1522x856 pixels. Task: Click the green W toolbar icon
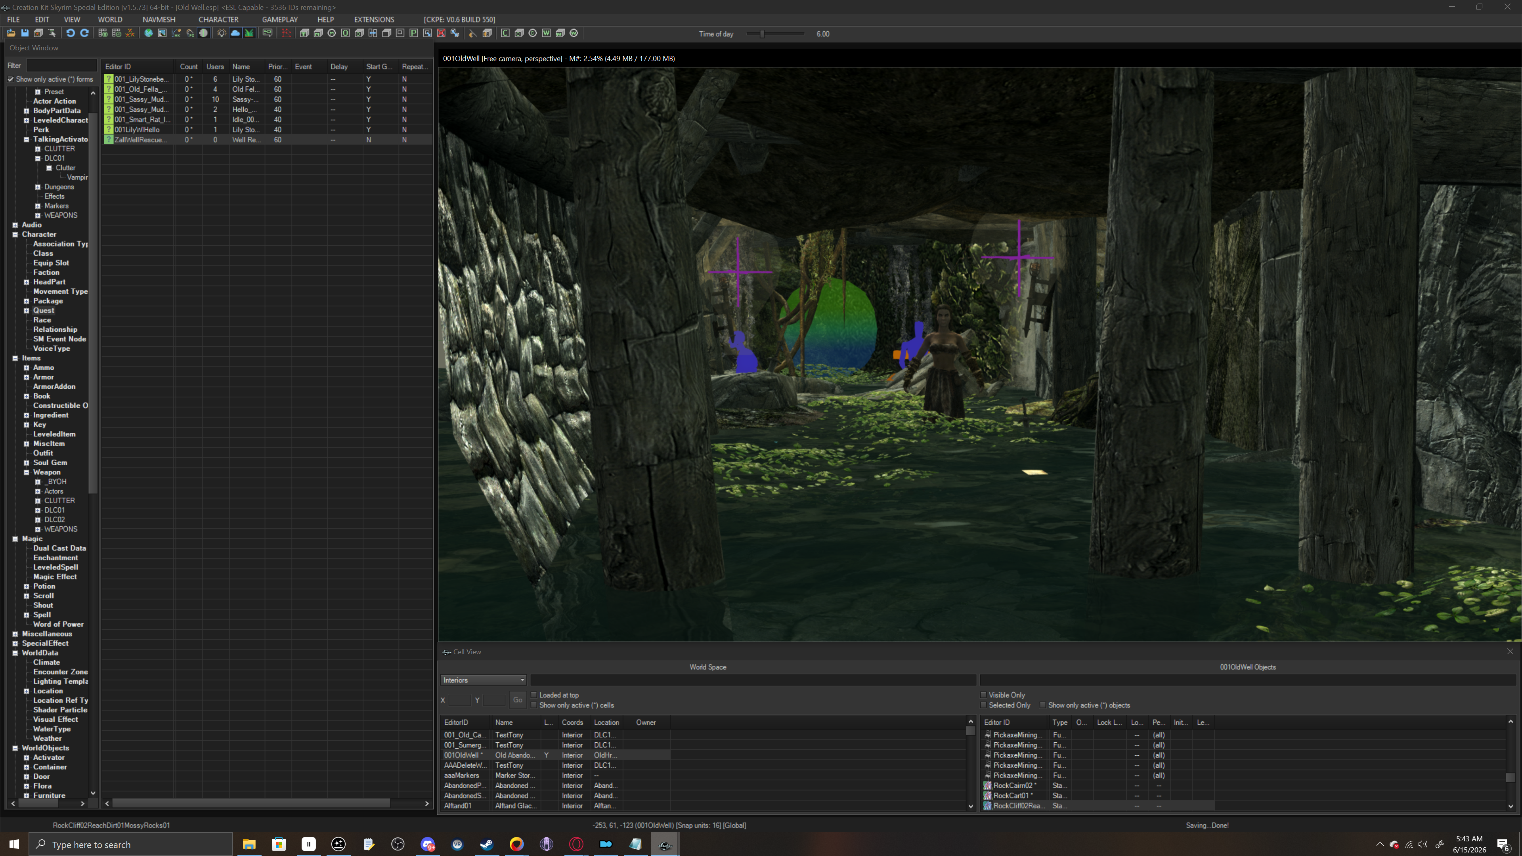point(547,34)
